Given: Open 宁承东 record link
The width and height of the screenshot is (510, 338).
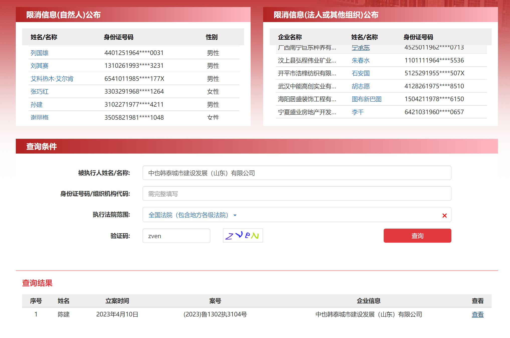Looking at the screenshot, I should 361,48.
